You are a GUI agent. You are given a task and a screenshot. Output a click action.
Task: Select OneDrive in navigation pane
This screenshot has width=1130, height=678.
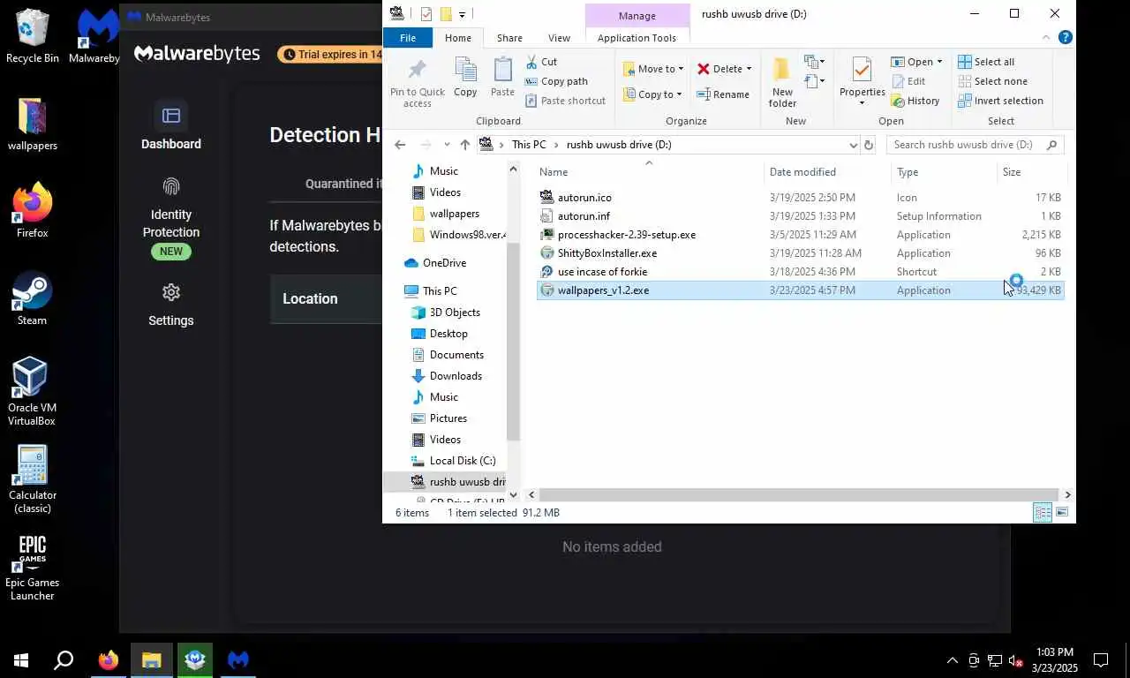[435, 263]
